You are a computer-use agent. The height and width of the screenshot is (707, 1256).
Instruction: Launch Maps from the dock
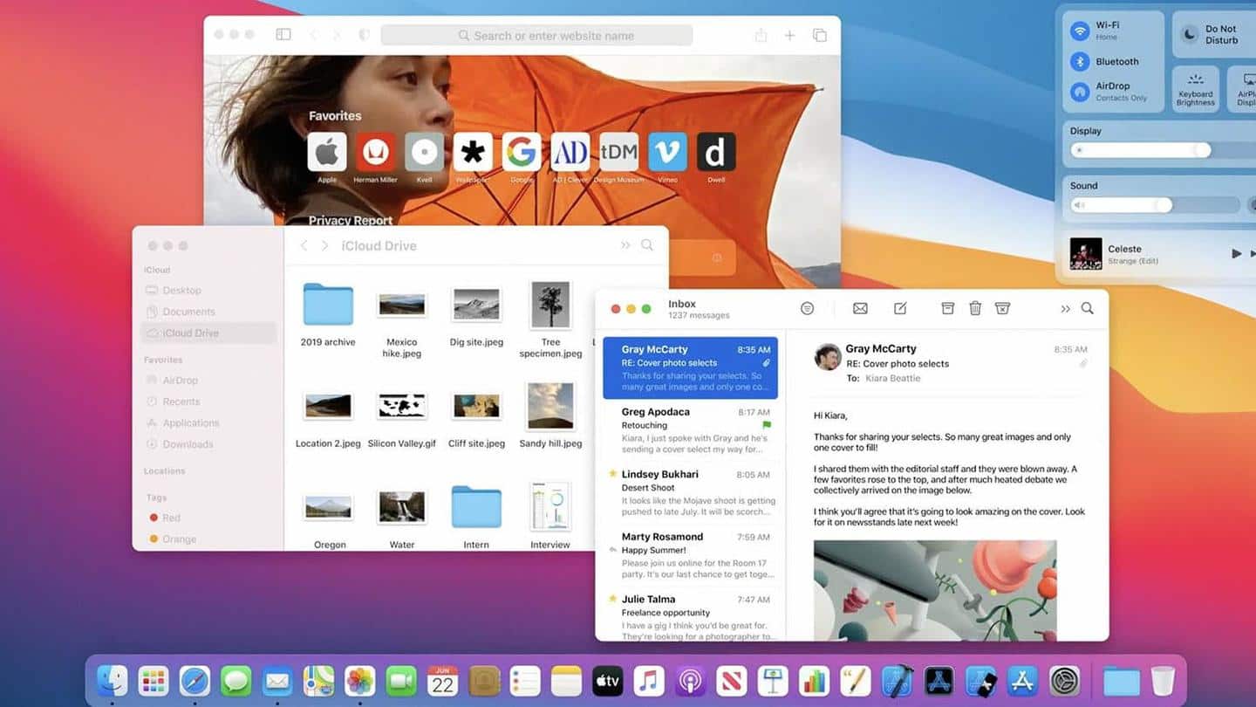[x=318, y=681]
